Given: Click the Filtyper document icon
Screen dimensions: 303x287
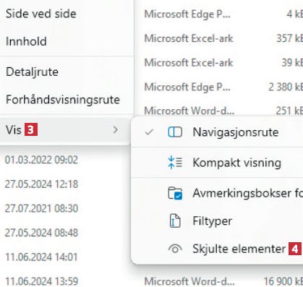Looking at the screenshot, I should [x=175, y=220].
